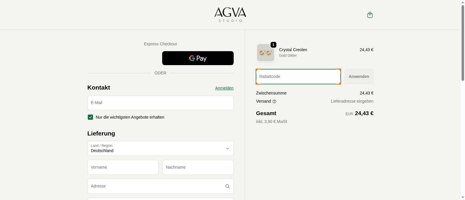Screen dimensions: 465x200
Task: Apply discount with the Anwenden button
Action: coord(359,76)
